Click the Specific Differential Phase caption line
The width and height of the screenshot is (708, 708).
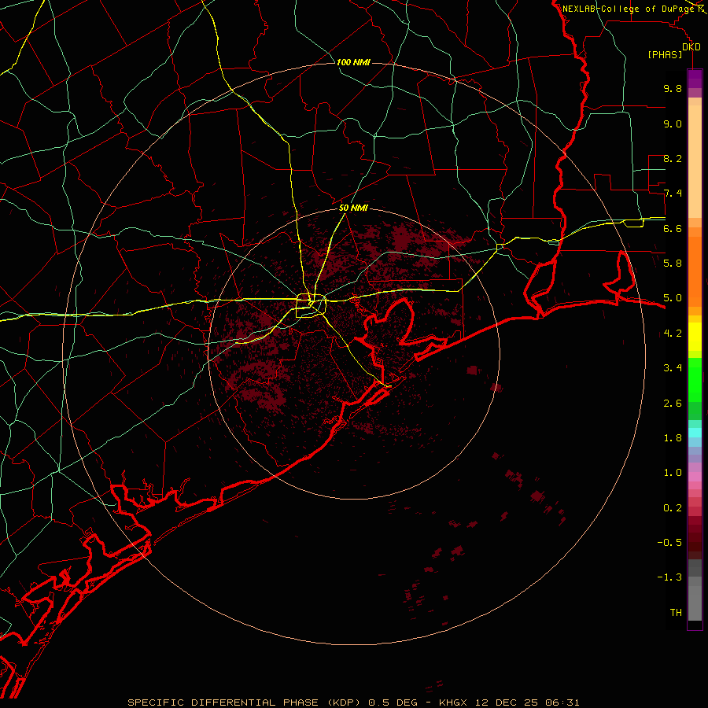(353, 702)
